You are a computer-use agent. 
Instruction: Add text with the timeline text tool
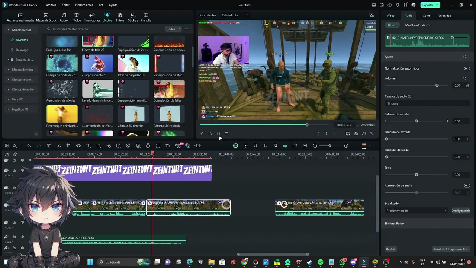(x=89, y=146)
